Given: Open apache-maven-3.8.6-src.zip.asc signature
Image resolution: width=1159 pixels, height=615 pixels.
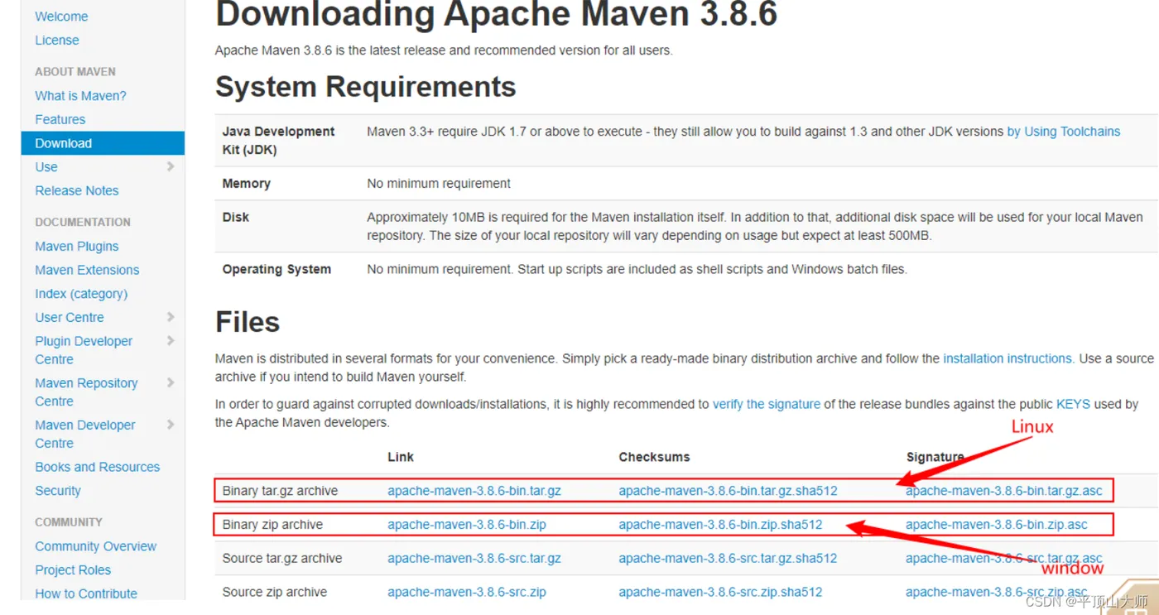Looking at the screenshot, I should [x=997, y=593].
